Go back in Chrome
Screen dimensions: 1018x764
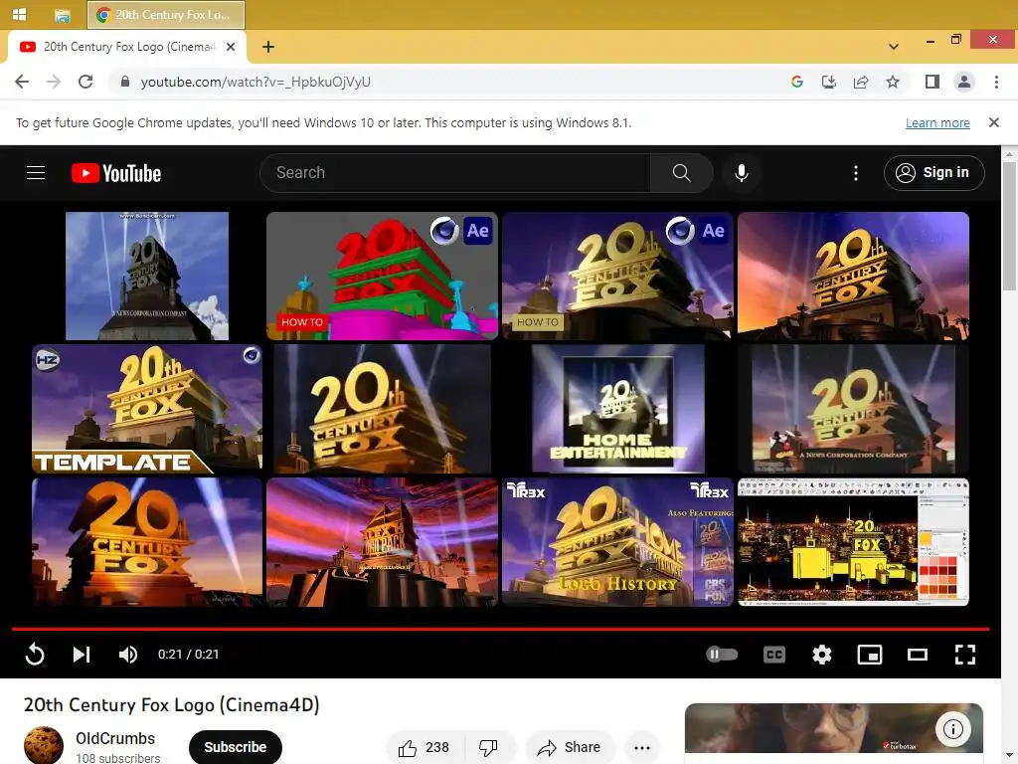pos(22,82)
